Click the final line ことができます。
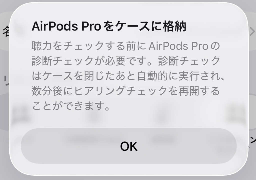Viewport: 256px width, 180px height. coord(71,106)
